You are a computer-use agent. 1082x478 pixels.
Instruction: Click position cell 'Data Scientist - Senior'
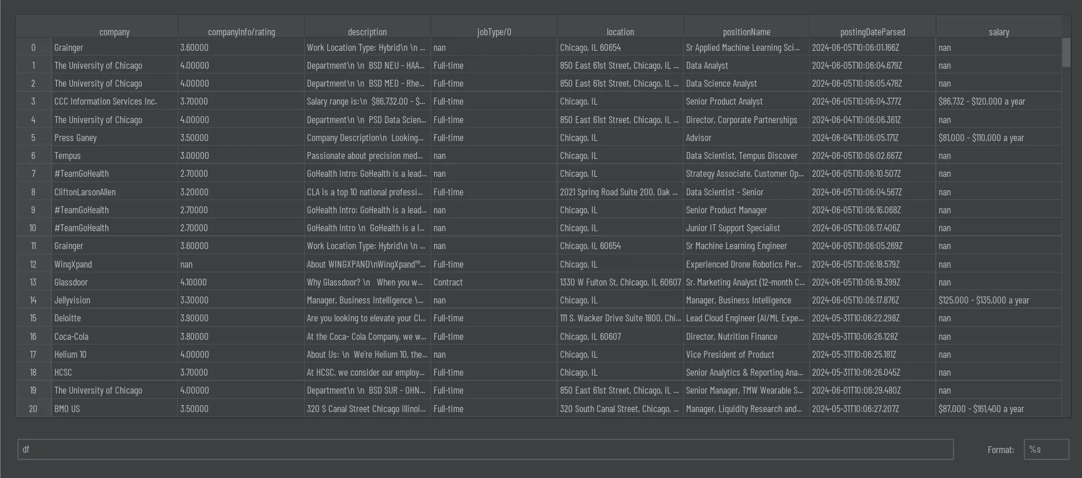[746, 192]
